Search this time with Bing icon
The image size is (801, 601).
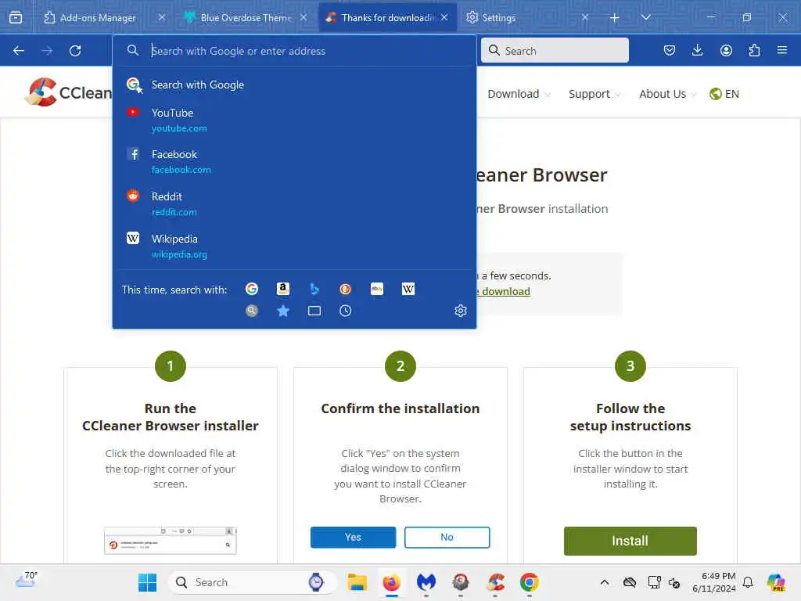coord(314,290)
